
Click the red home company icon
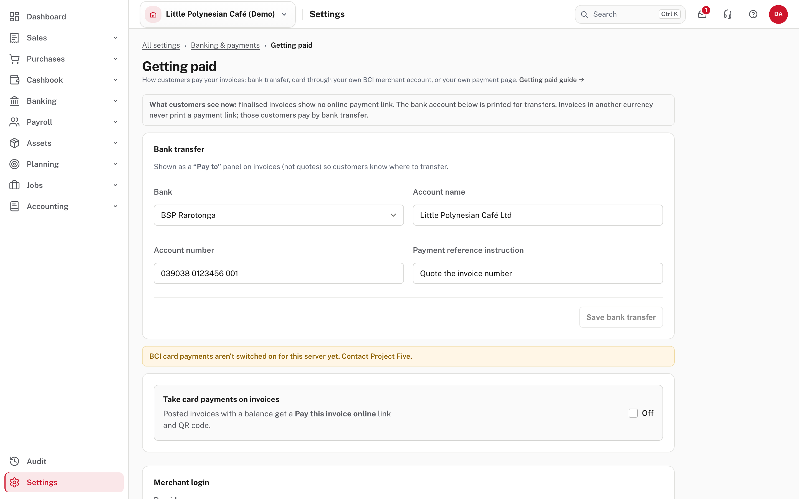click(x=153, y=14)
